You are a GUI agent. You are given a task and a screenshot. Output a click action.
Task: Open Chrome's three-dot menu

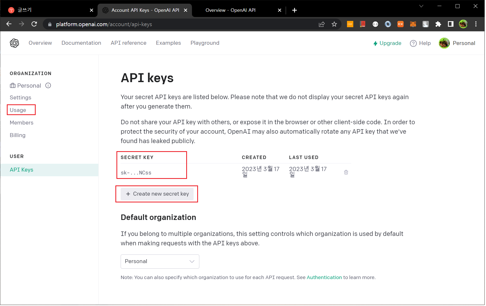[x=476, y=24]
